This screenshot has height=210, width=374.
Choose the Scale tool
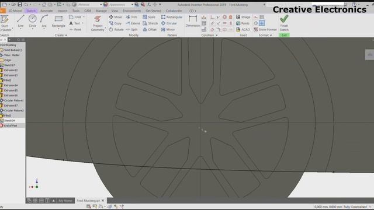149,17
